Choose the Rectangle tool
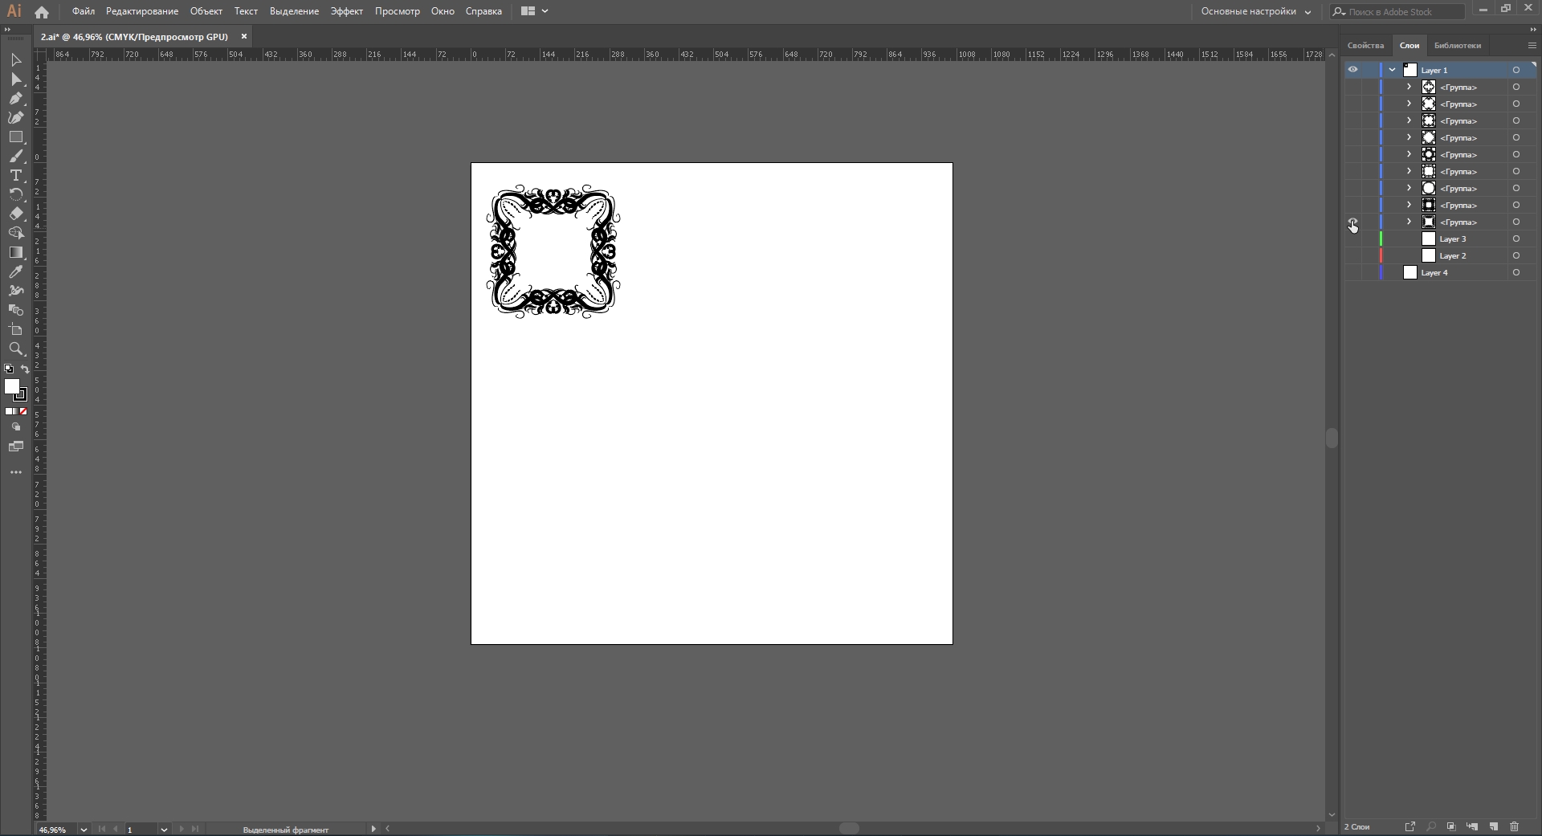The height and width of the screenshot is (836, 1542). [x=15, y=137]
